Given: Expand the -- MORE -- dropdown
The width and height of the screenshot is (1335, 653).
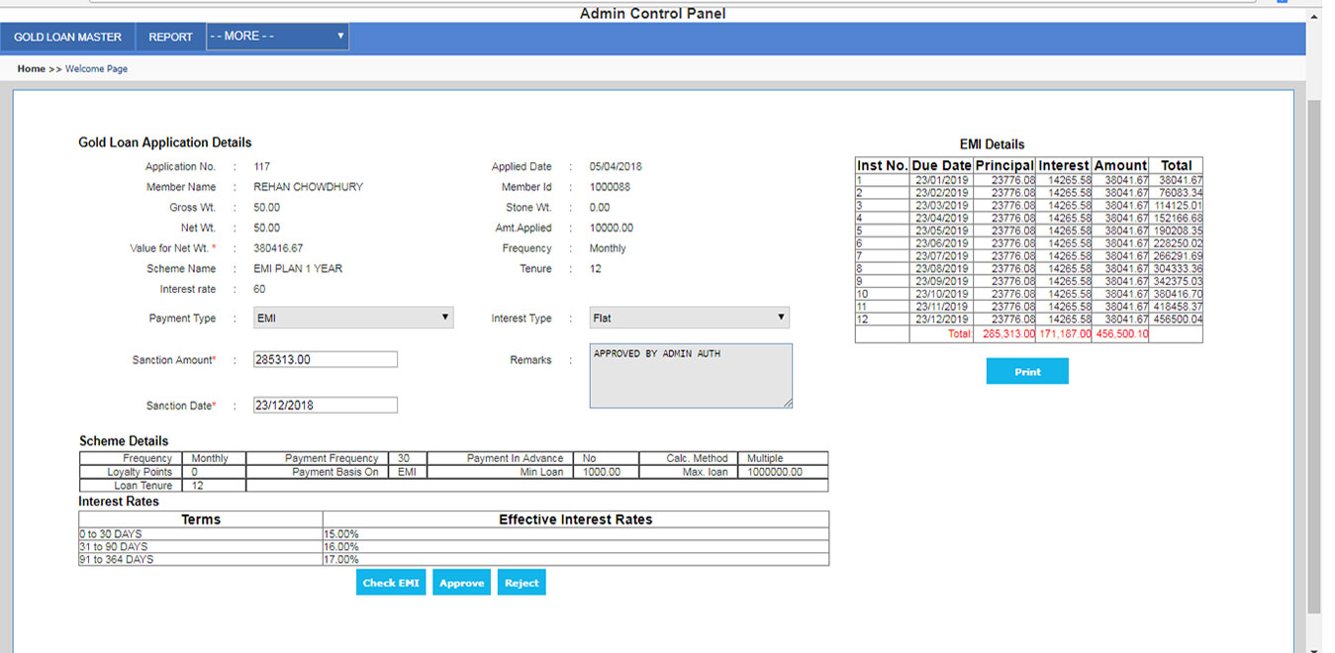Looking at the screenshot, I should tap(277, 37).
